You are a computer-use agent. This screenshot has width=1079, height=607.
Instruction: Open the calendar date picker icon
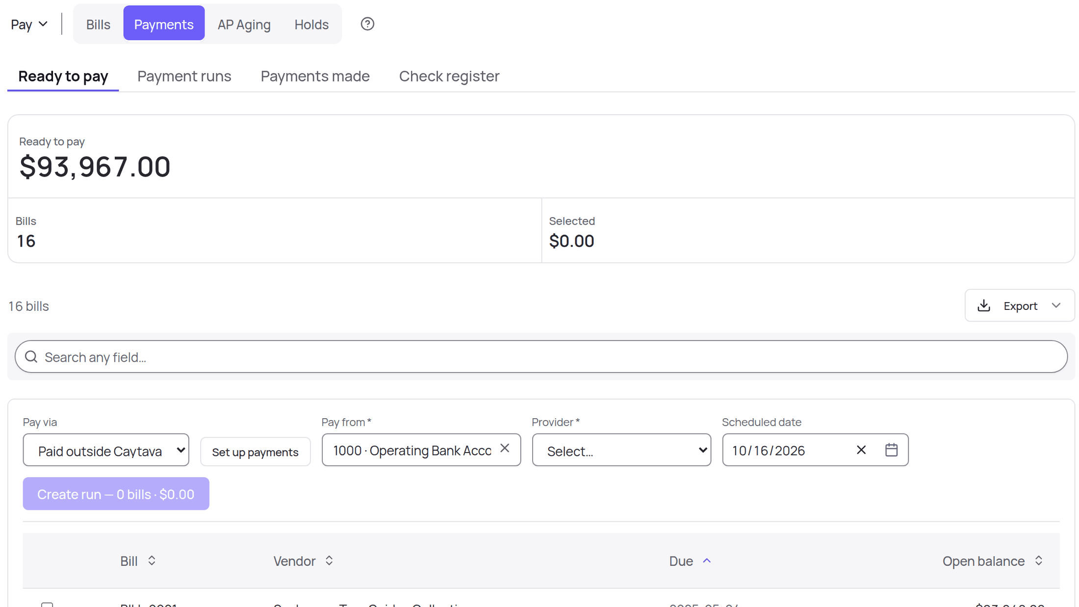click(x=891, y=450)
